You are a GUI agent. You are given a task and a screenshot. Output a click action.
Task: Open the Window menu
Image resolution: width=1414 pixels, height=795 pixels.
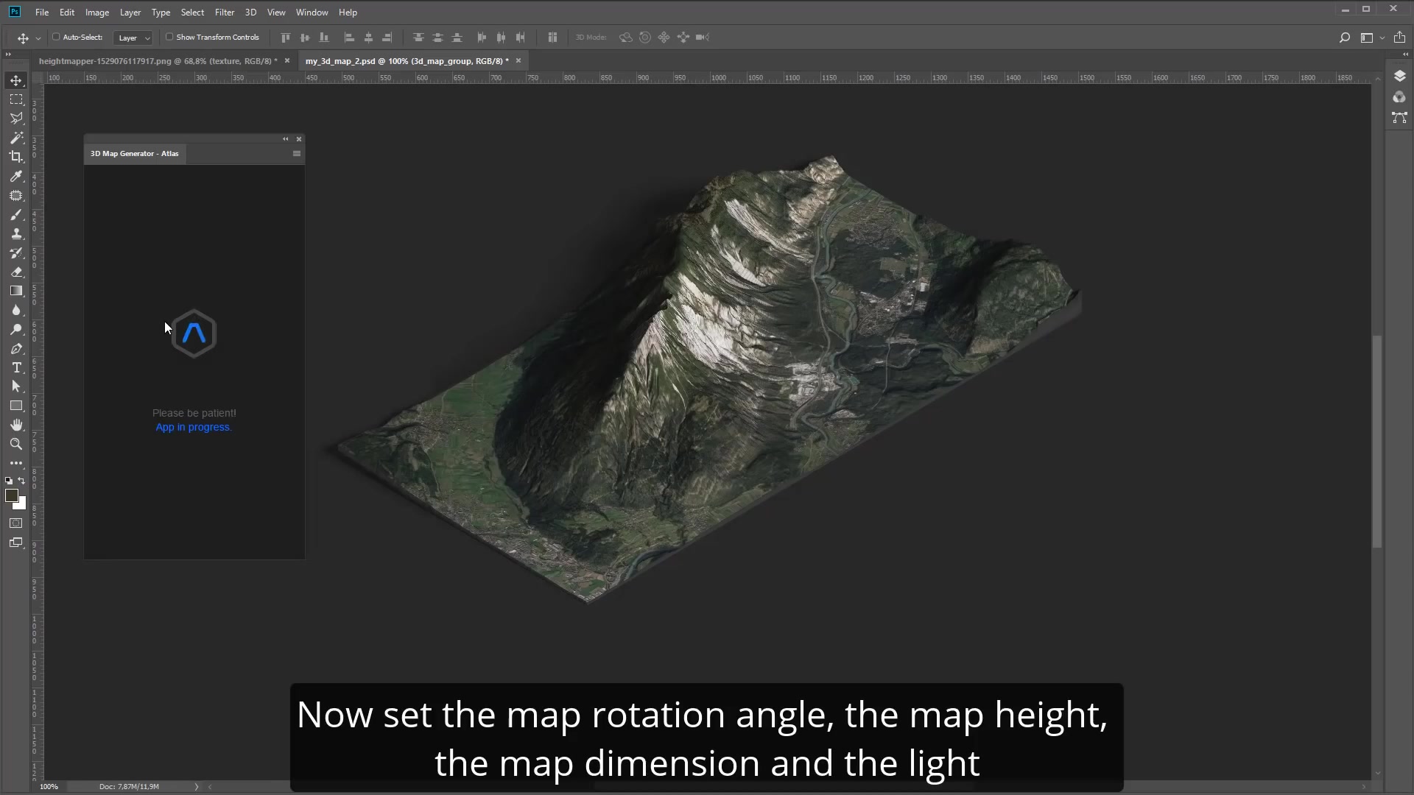(312, 12)
